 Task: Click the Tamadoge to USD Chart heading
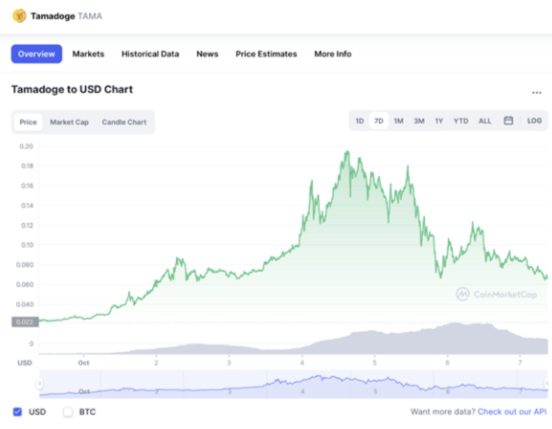pyautogui.click(x=72, y=89)
